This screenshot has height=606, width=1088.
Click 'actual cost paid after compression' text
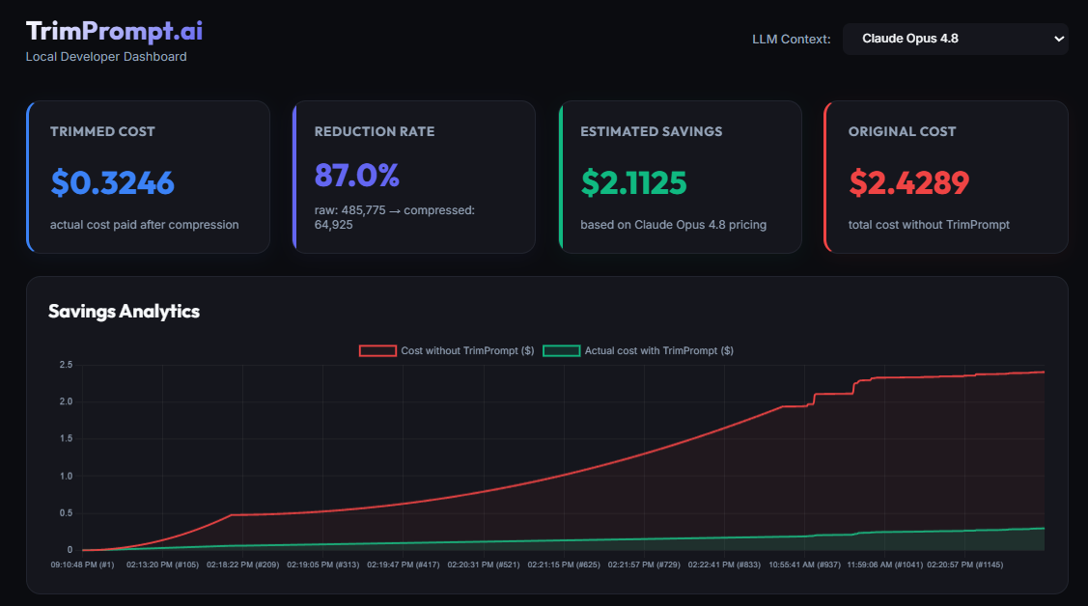point(145,225)
